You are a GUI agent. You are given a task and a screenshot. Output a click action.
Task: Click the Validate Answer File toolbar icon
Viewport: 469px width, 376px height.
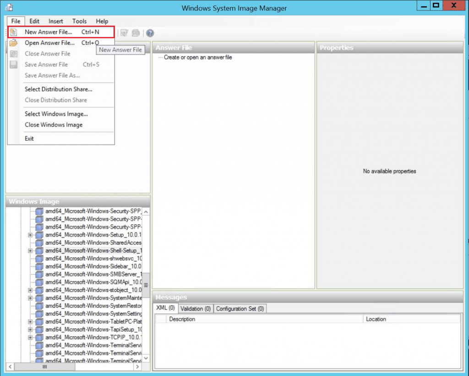[125, 33]
